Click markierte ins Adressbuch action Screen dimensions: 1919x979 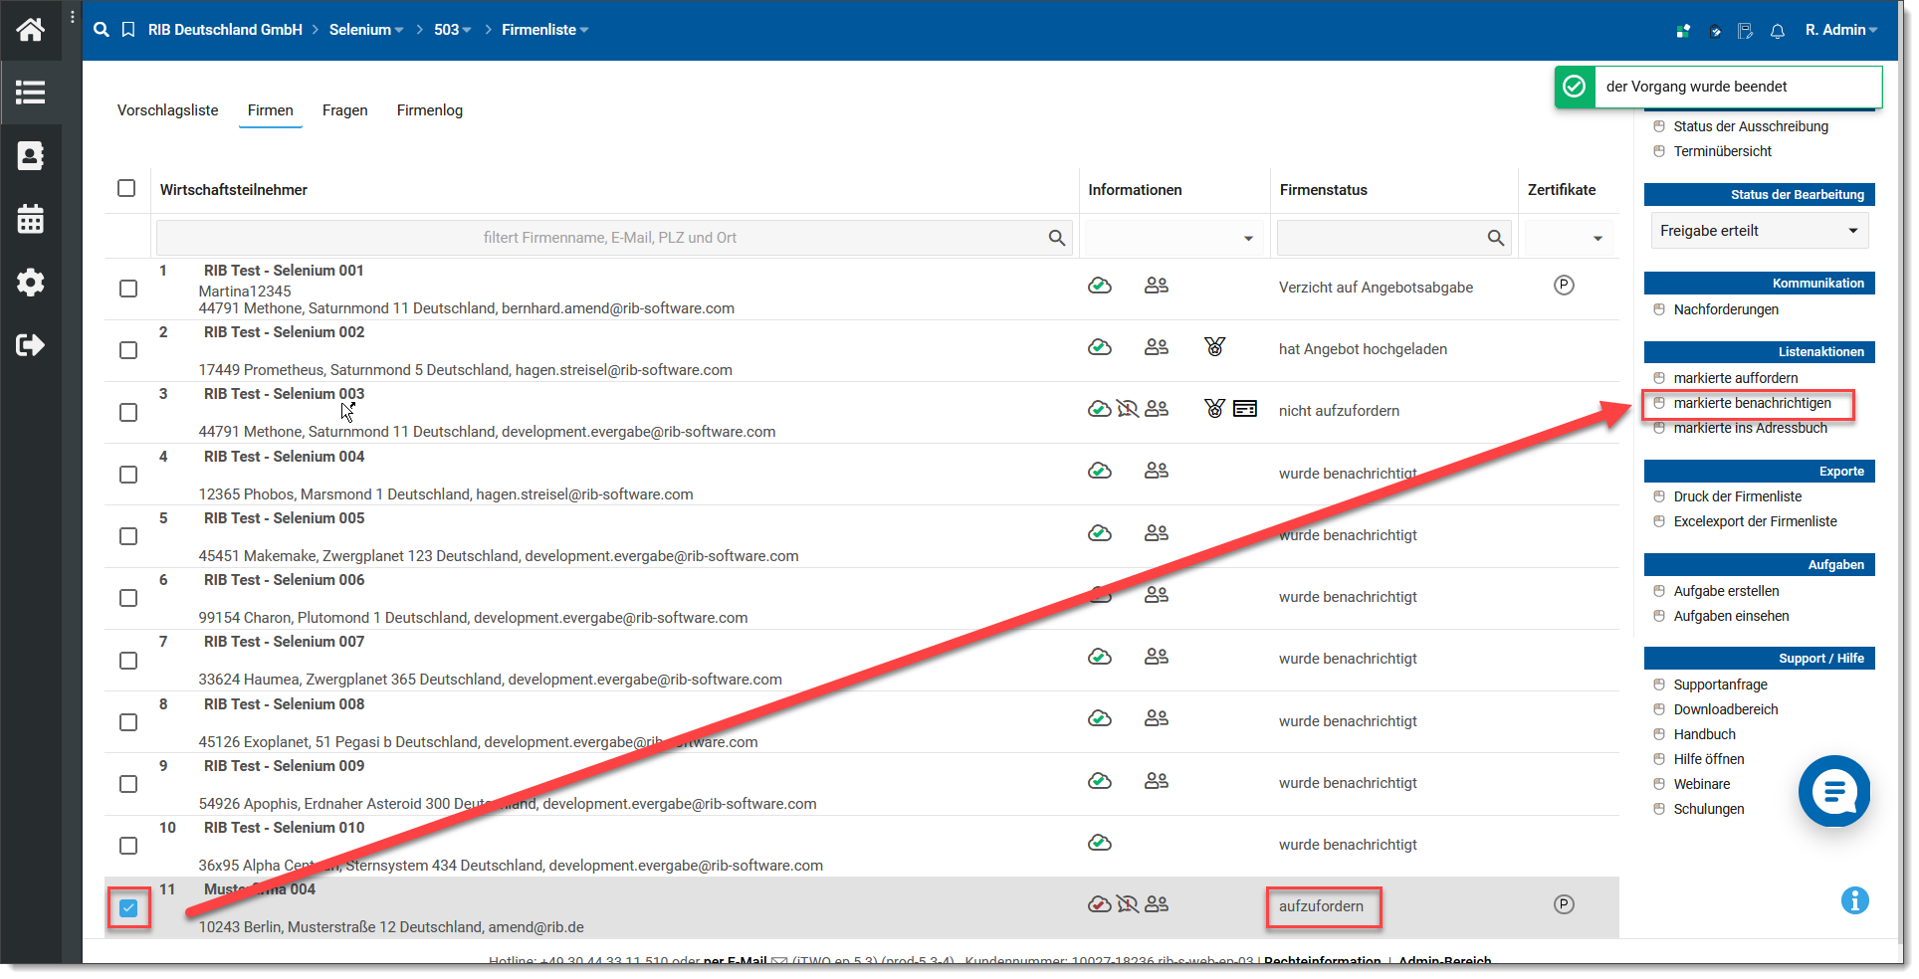point(1751,428)
